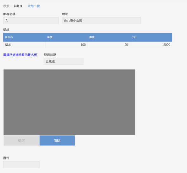The image size is (187, 173).
Task: Click the blue 選擇已送達時顯示簽名板 text
Action: click(x=20, y=55)
